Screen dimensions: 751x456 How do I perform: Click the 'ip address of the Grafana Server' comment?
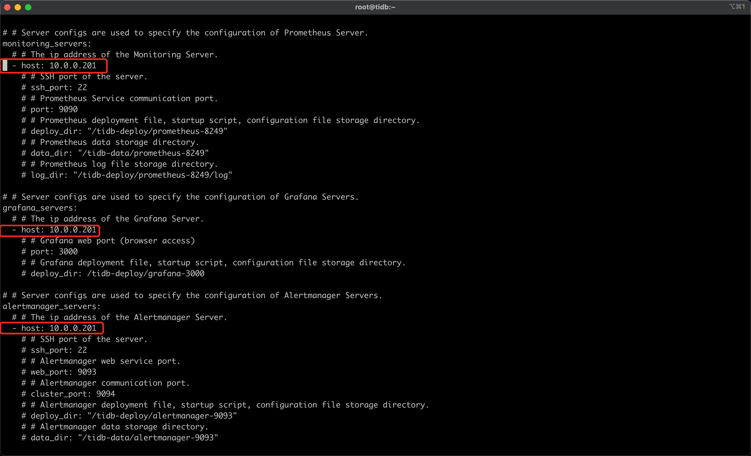coord(108,219)
